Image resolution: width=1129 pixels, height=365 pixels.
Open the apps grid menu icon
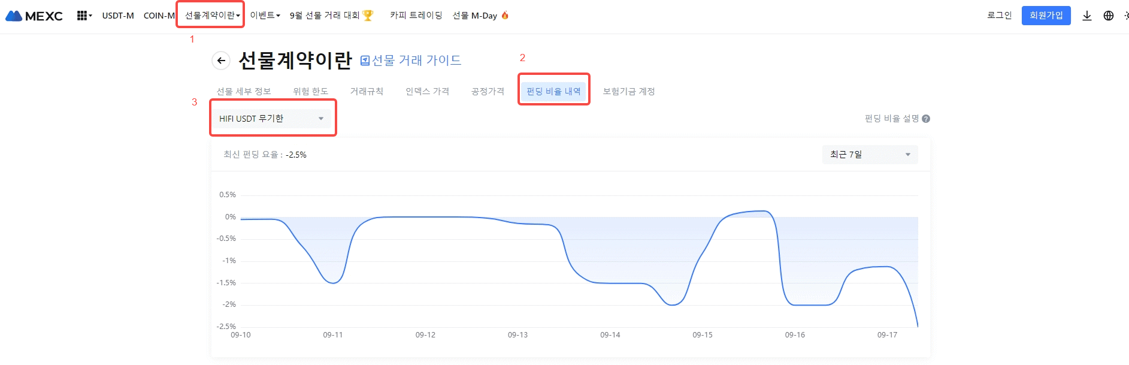point(83,16)
